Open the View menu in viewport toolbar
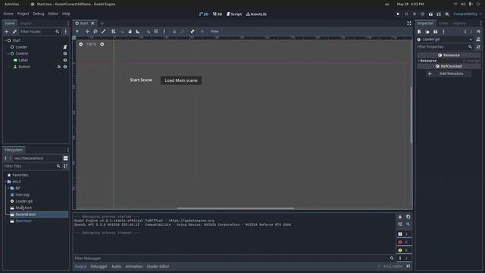Viewport: 485px width, 273px height. click(x=214, y=31)
